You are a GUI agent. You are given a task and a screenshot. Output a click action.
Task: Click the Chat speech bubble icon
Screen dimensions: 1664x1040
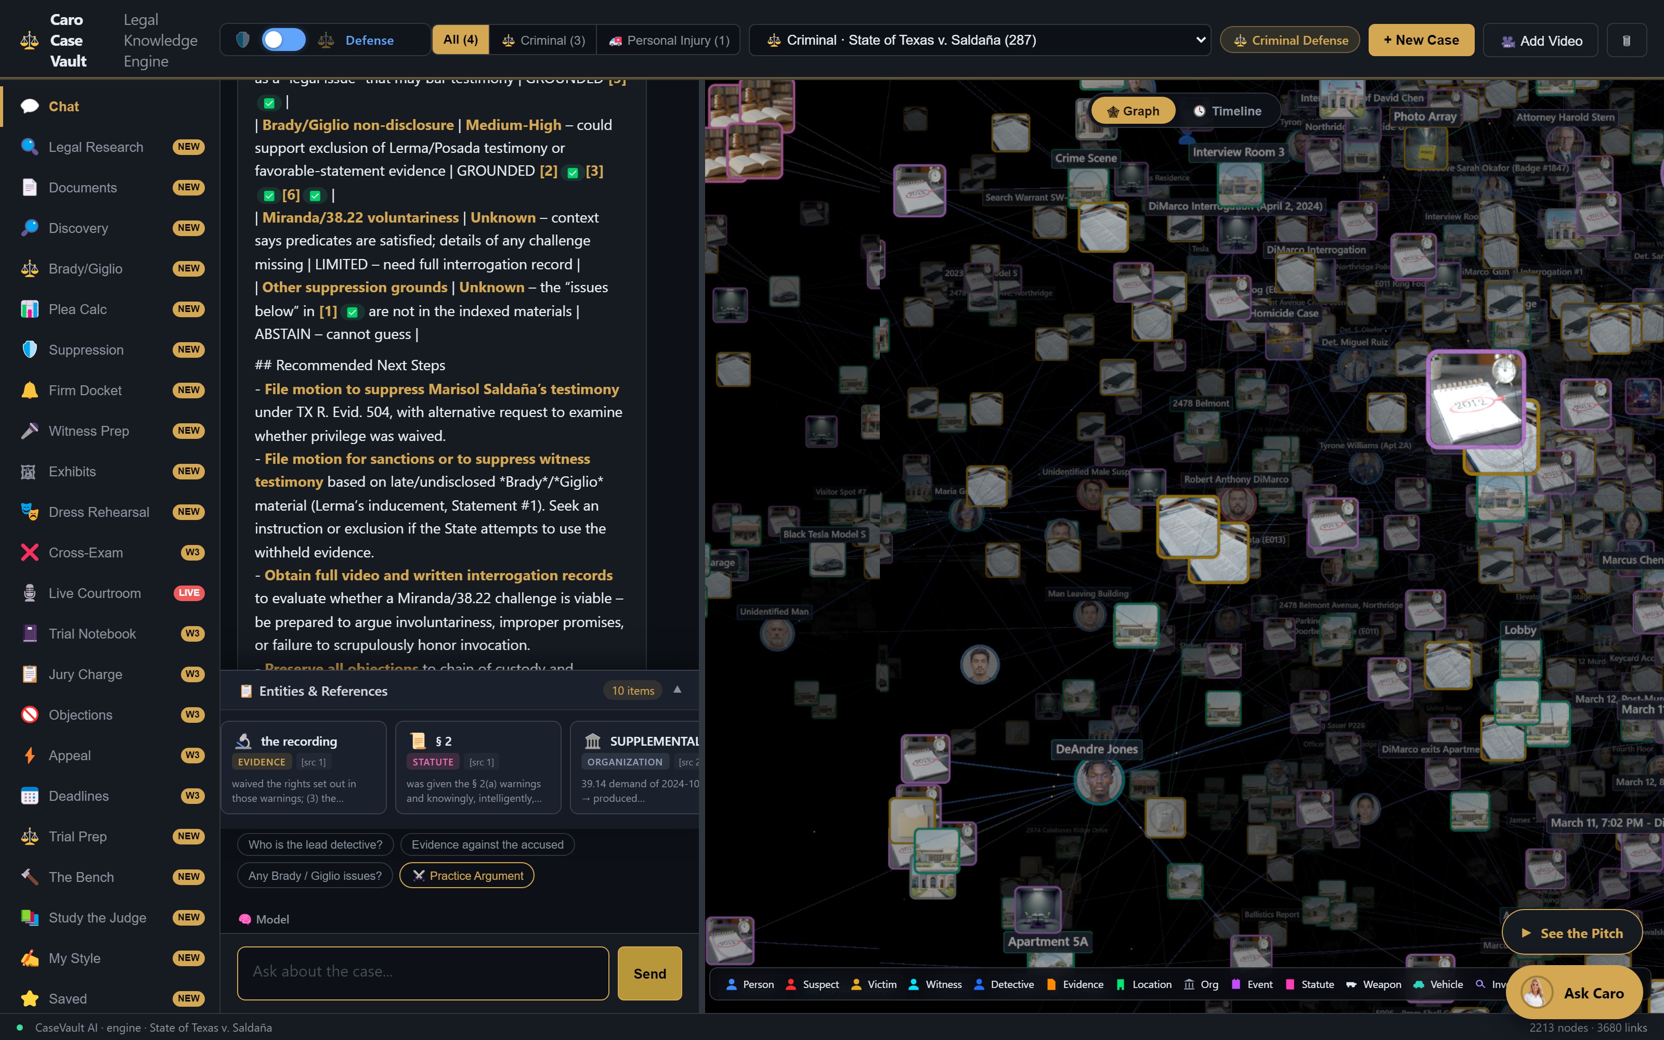coord(30,106)
